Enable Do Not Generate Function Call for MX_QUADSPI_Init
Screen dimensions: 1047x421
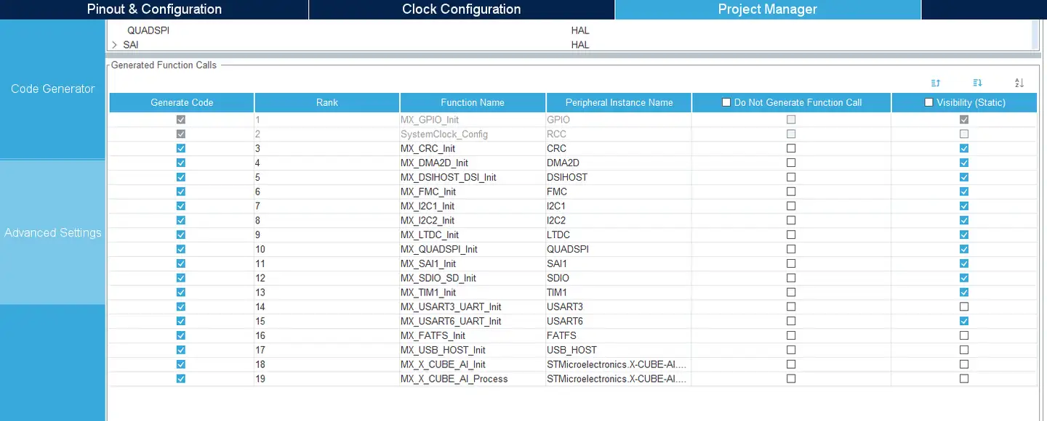[791, 249]
